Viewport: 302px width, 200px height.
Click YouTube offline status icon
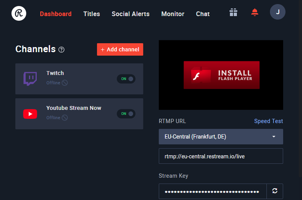click(65, 118)
